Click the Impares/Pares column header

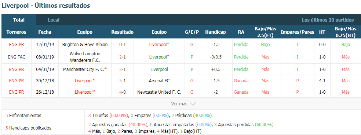tap(297, 32)
